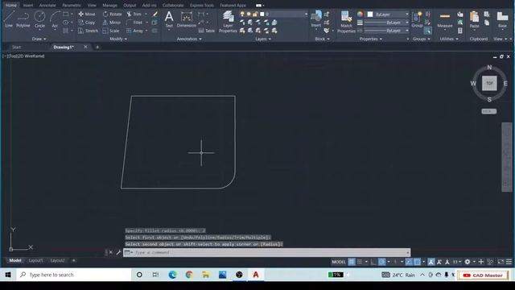Screen dimensions: 515x290
Task: Toggle object snap in status bar
Action: (x=417, y=262)
